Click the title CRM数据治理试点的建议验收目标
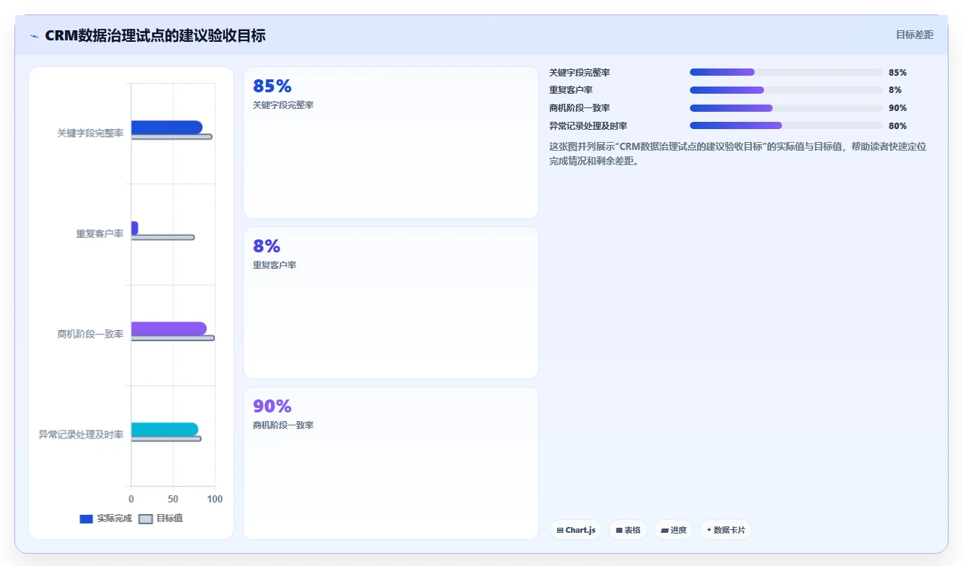The width and height of the screenshot is (963, 566). (155, 35)
